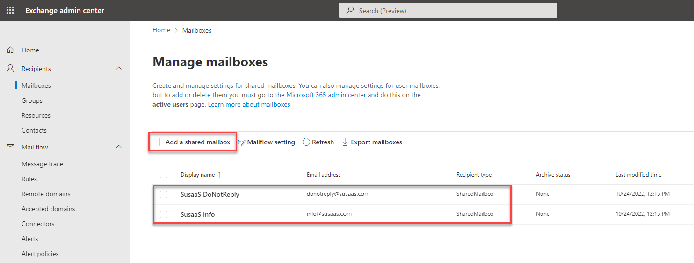Click info@susaas.com email address
694x263 pixels.
coord(329,214)
